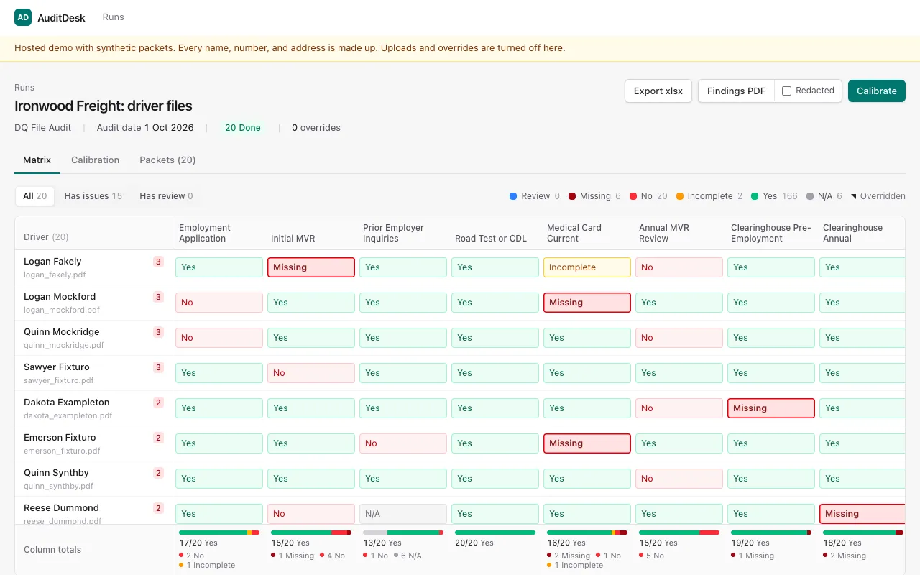Click the 20 Done status label
Viewport: 920px width, 575px height.
click(243, 128)
